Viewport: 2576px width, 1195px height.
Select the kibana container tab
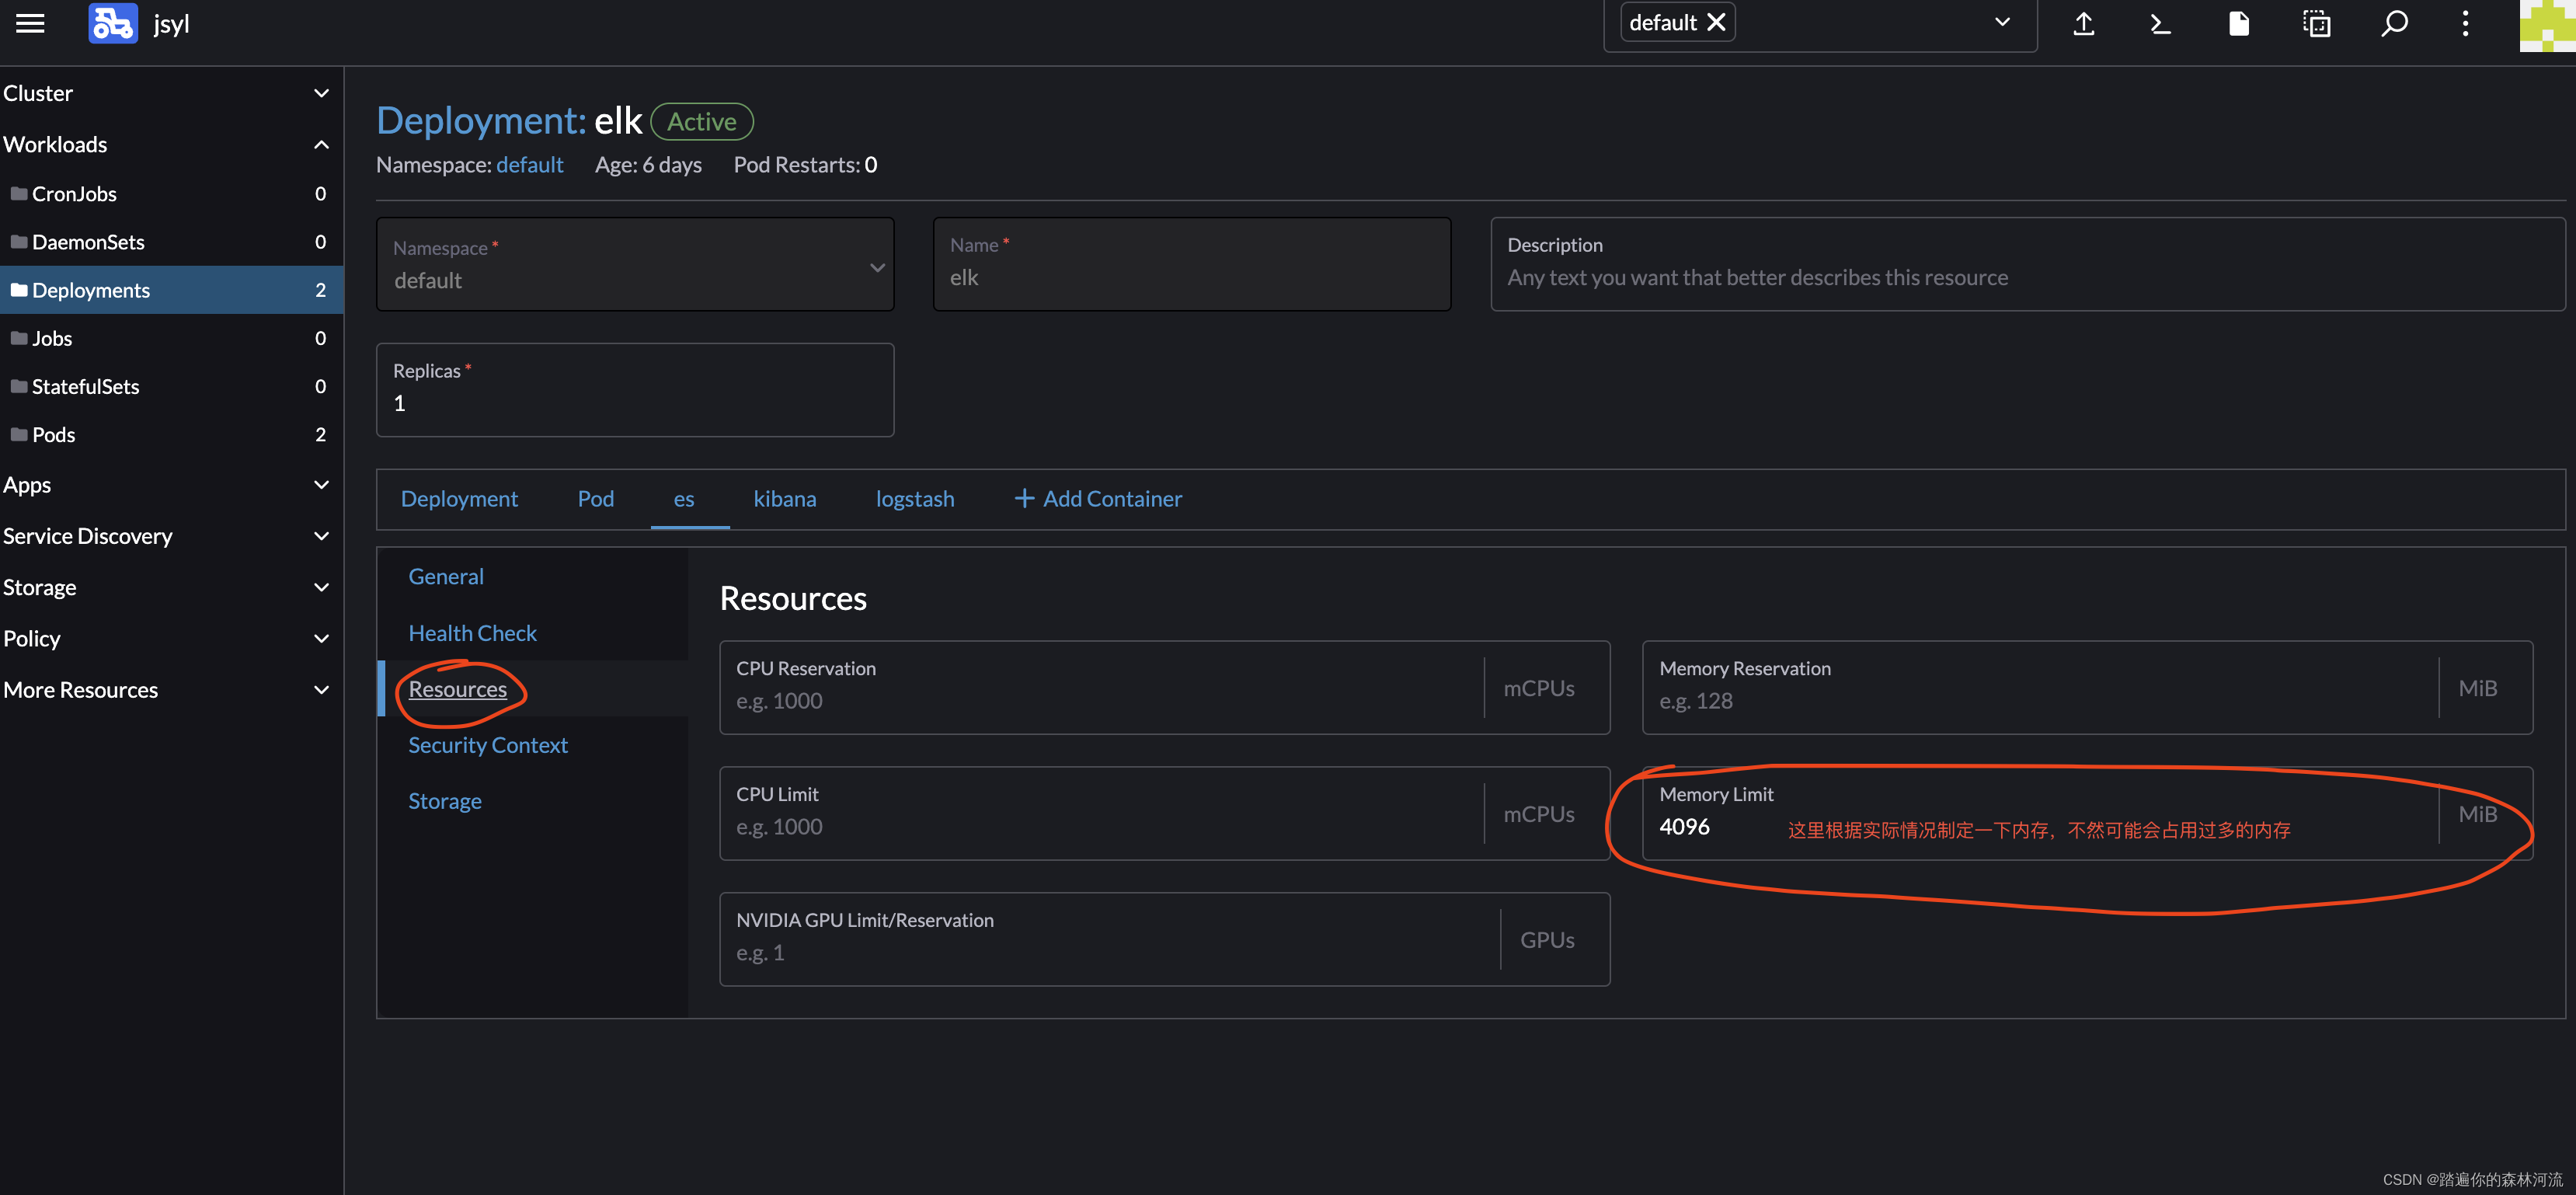tap(785, 496)
